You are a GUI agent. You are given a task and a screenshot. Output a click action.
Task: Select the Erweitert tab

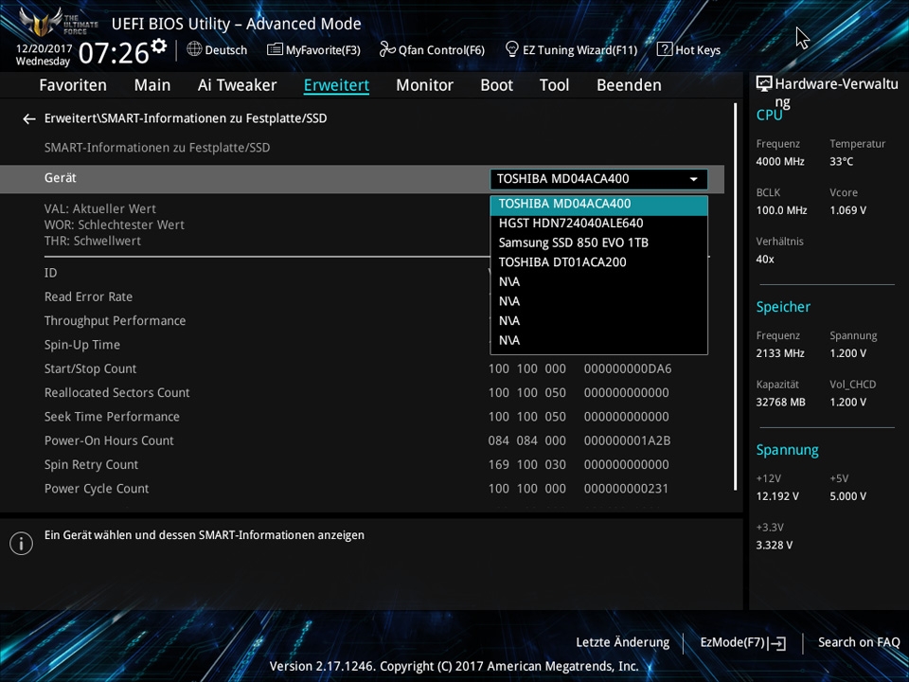pos(336,85)
